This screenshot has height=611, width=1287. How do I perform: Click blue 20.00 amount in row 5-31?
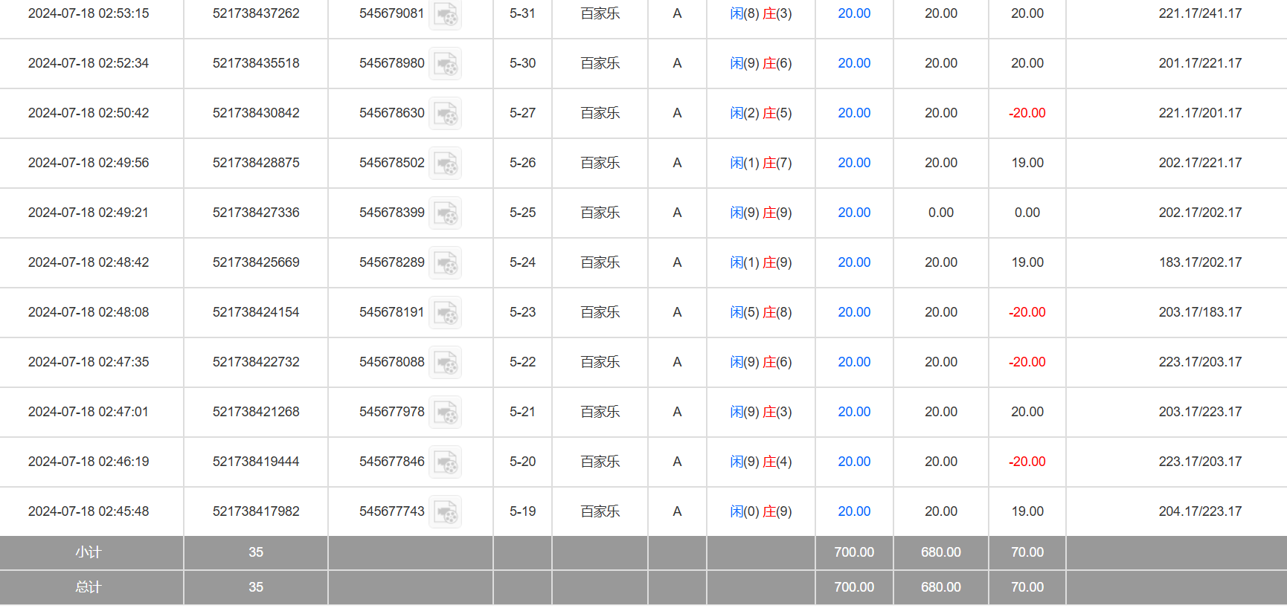(854, 13)
